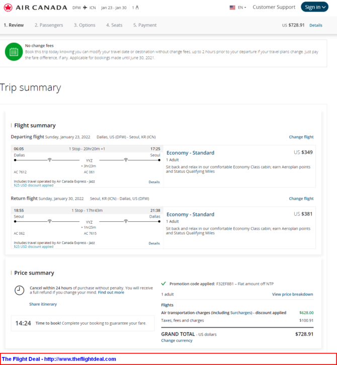The height and width of the screenshot is (365, 337).
Task: Click the Surcharges link
Action: [x=241, y=313]
